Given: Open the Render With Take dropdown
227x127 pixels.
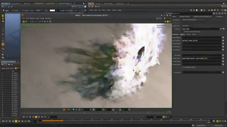Looking at the screenshot, I should pos(187,26).
